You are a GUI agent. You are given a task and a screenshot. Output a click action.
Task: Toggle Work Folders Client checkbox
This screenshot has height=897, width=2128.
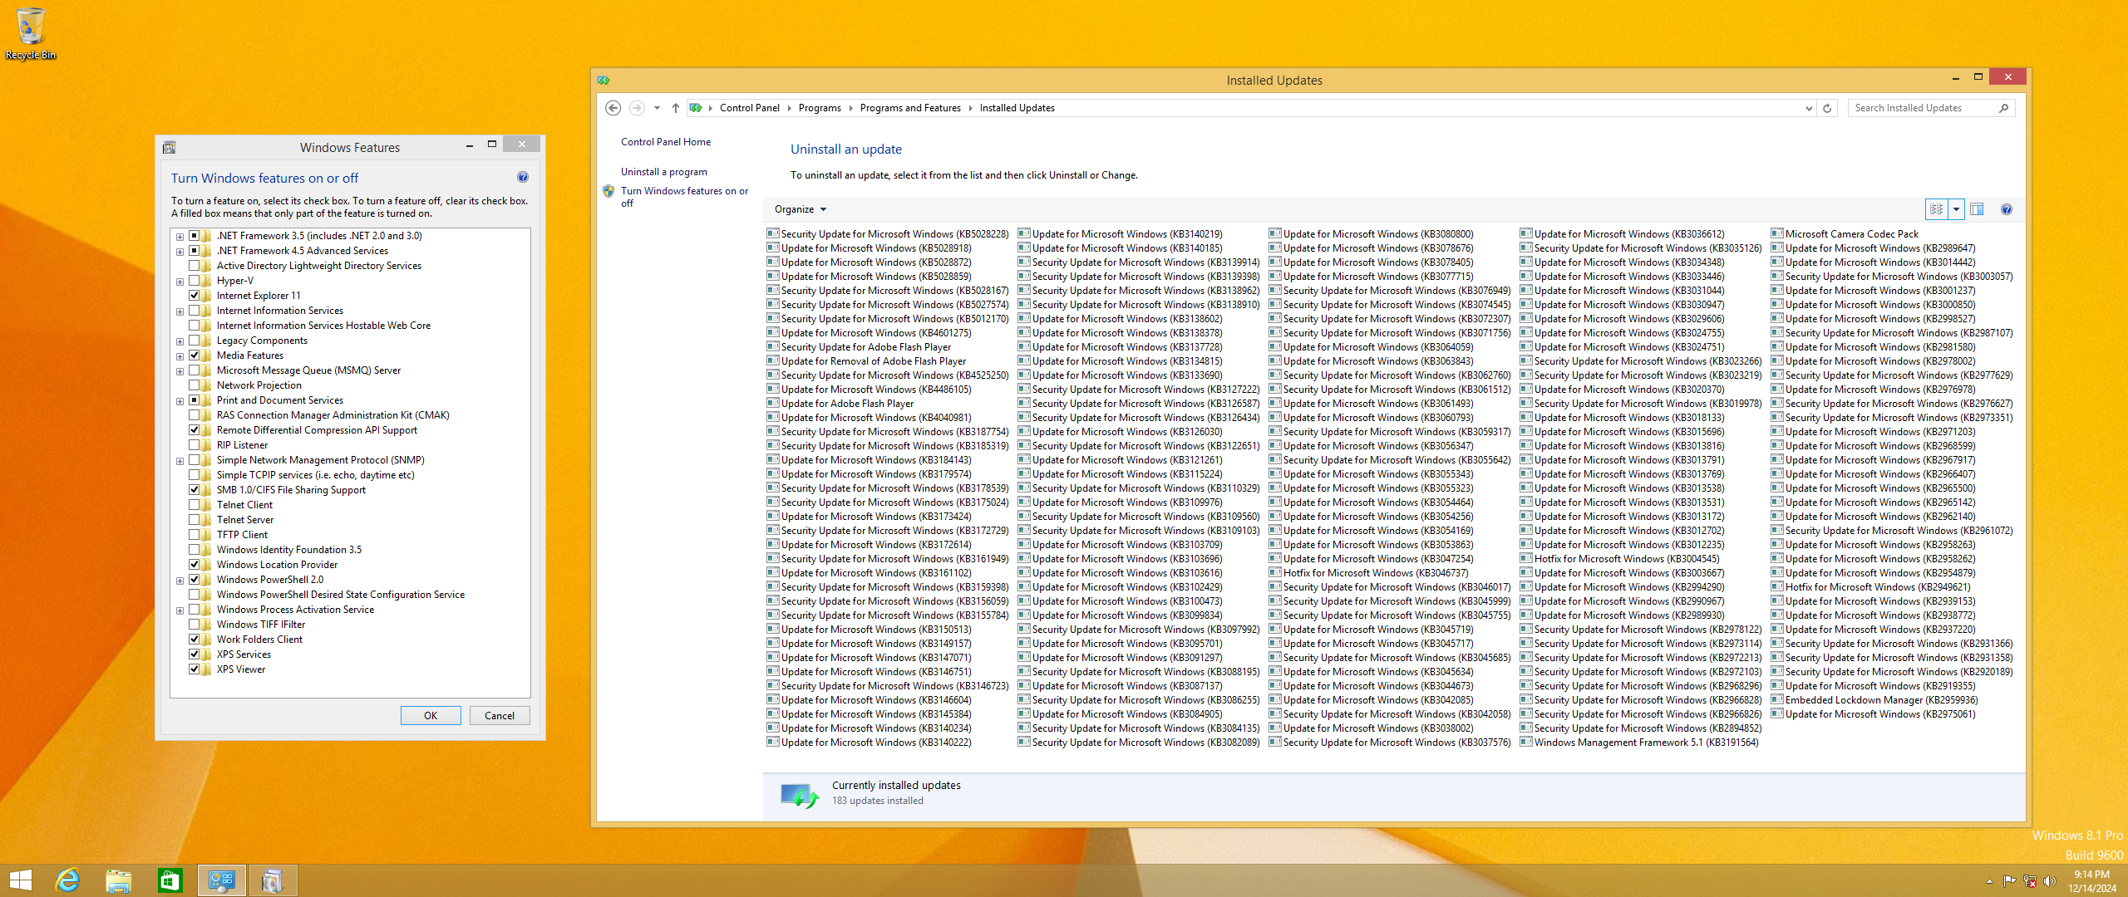pyautogui.click(x=195, y=640)
